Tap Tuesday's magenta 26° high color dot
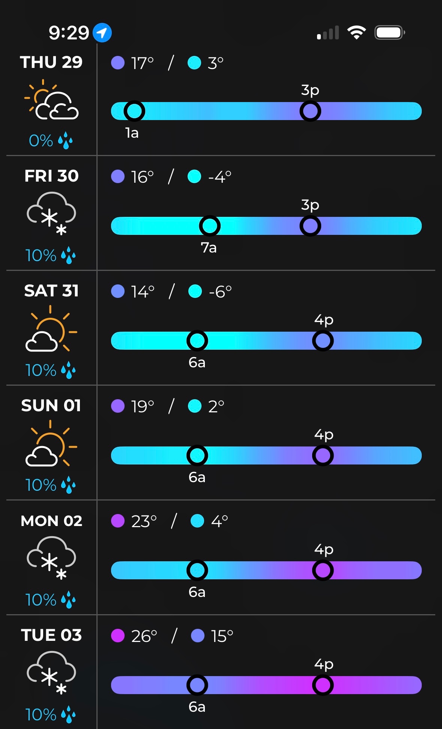The height and width of the screenshot is (729, 442). 118,636
